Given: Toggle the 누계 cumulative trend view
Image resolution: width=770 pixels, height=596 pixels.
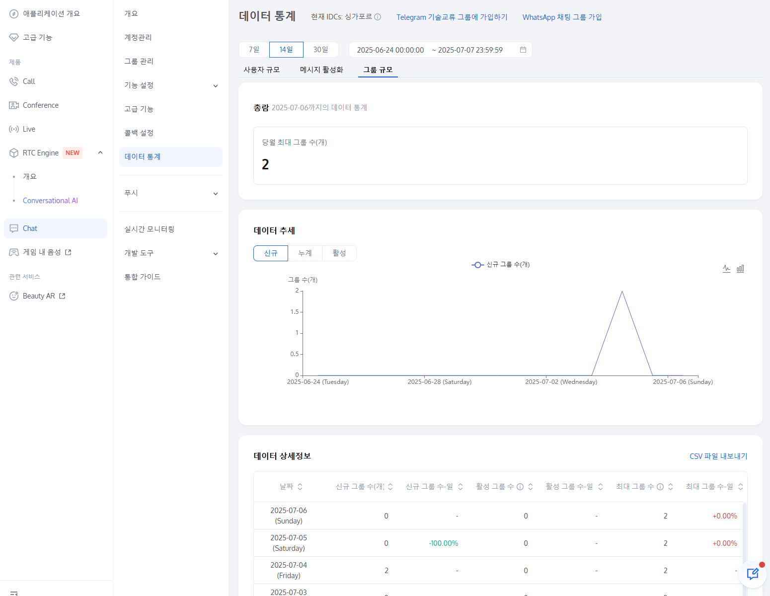Looking at the screenshot, I should (x=305, y=253).
